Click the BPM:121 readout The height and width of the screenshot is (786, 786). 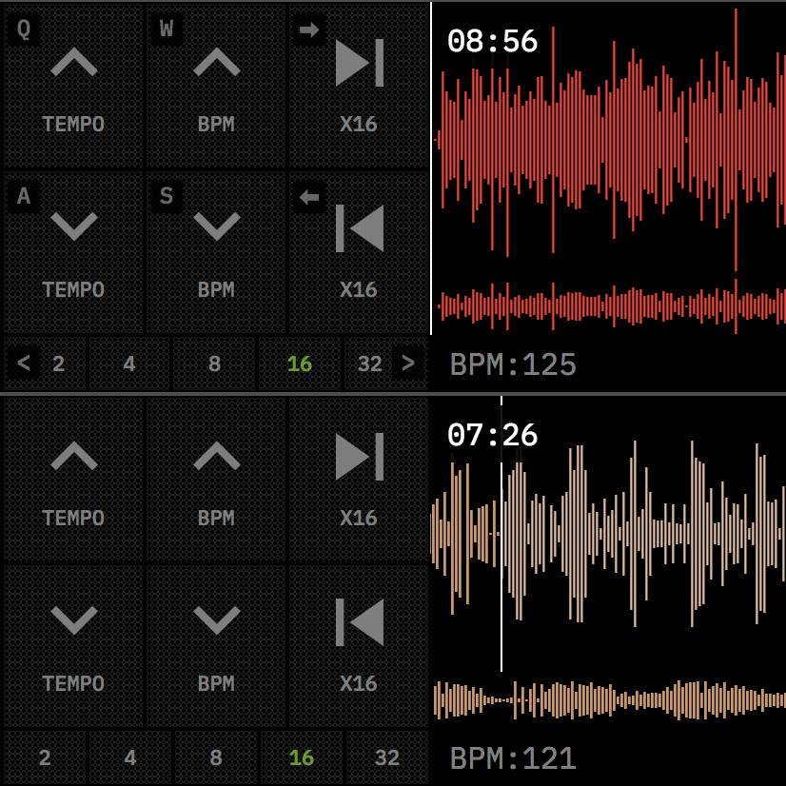click(x=513, y=757)
